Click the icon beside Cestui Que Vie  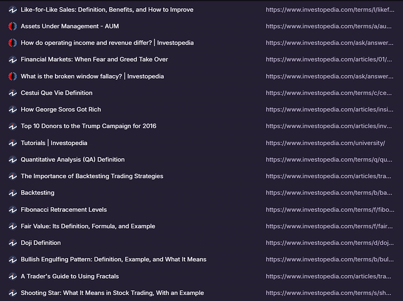click(13, 93)
